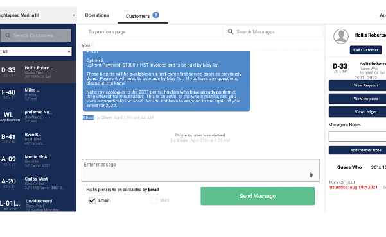
Task: Click the Call Customer button
Action: point(365,50)
